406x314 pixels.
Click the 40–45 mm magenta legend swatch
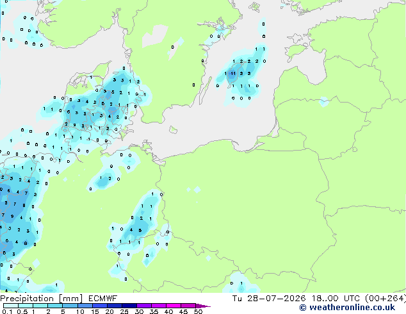point(174,306)
